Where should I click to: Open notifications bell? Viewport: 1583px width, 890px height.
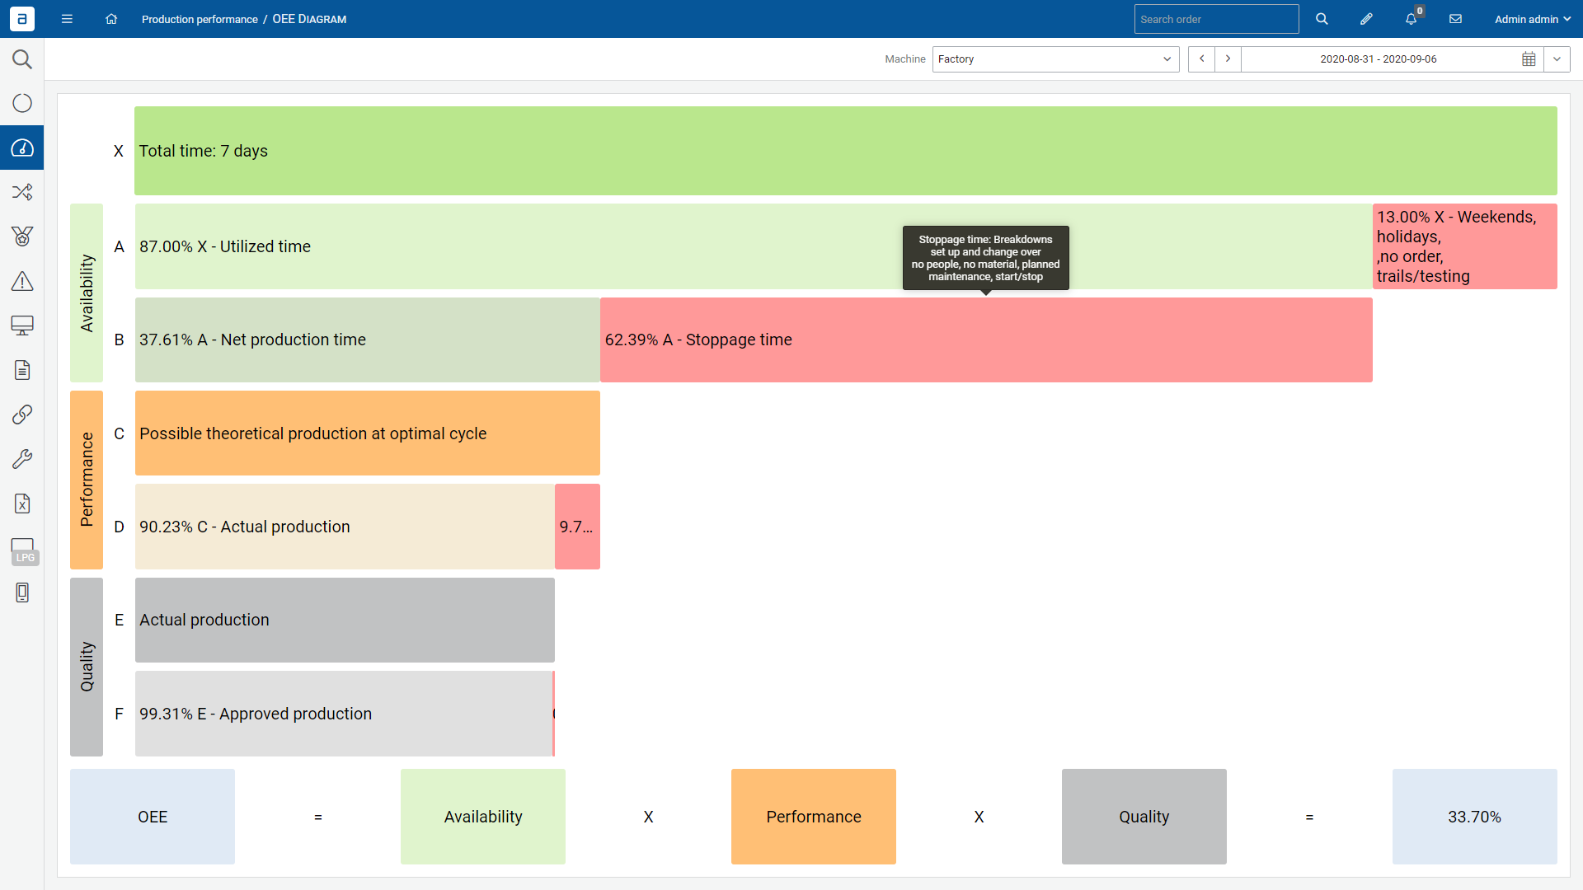pos(1412,19)
